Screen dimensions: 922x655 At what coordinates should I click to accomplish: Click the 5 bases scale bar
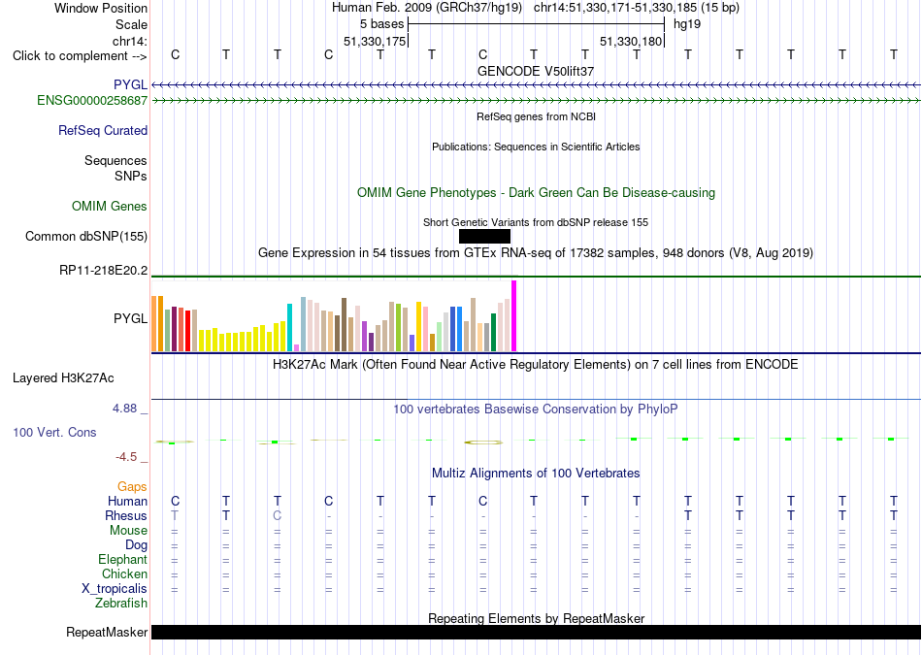pos(537,24)
